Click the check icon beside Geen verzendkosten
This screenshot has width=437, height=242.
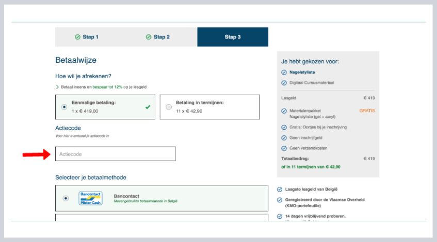284,148
